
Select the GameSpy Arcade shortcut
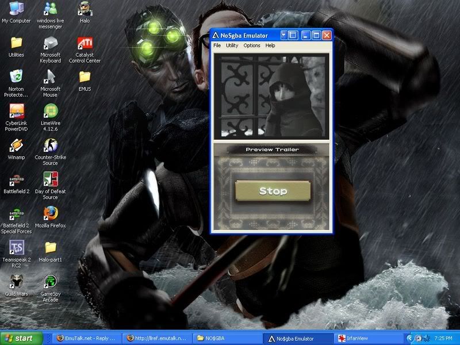coord(51,289)
